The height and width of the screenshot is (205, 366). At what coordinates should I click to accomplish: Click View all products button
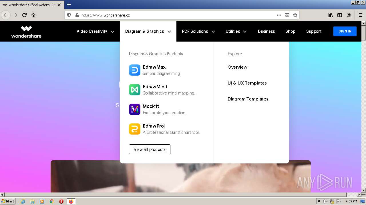(150, 149)
